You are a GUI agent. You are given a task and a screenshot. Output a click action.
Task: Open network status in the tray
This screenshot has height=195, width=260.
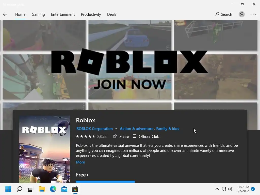tap(224, 189)
